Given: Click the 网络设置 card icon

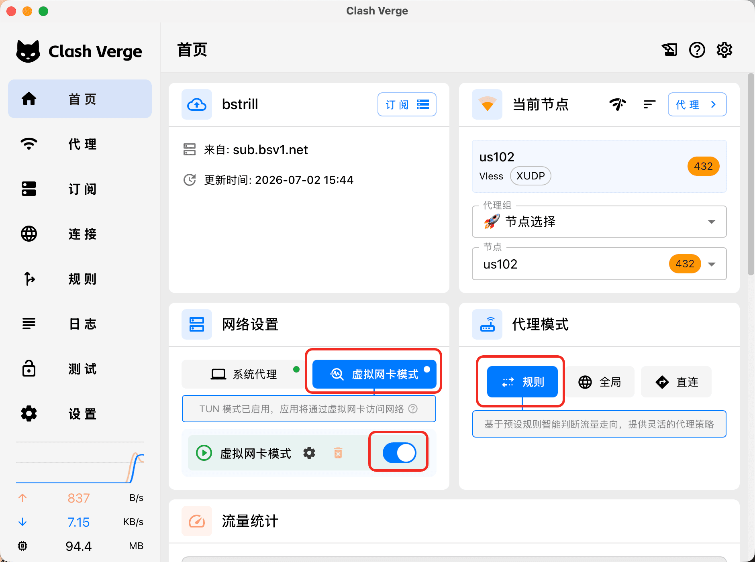Looking at the screenshot, I should [197, 324].
